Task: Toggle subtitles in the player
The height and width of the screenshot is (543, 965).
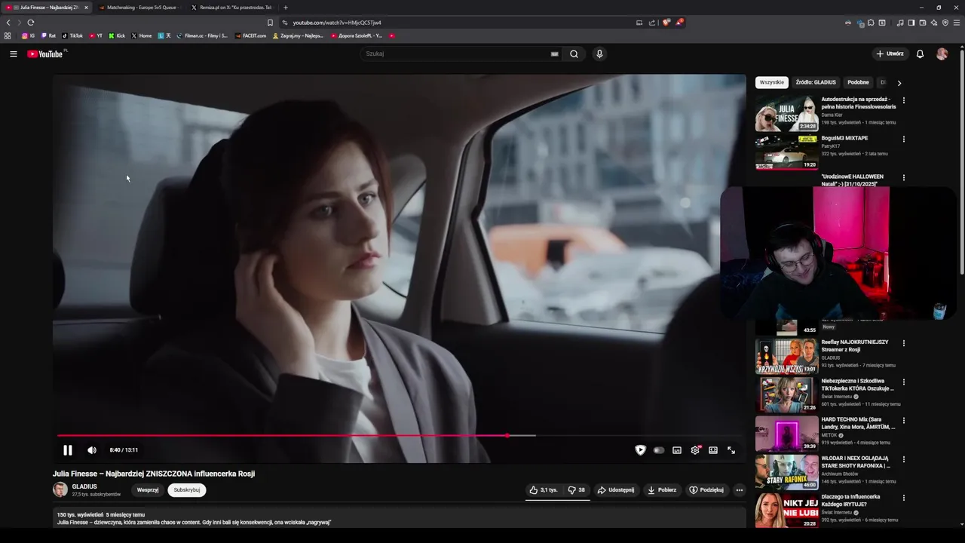Action: 677,450
